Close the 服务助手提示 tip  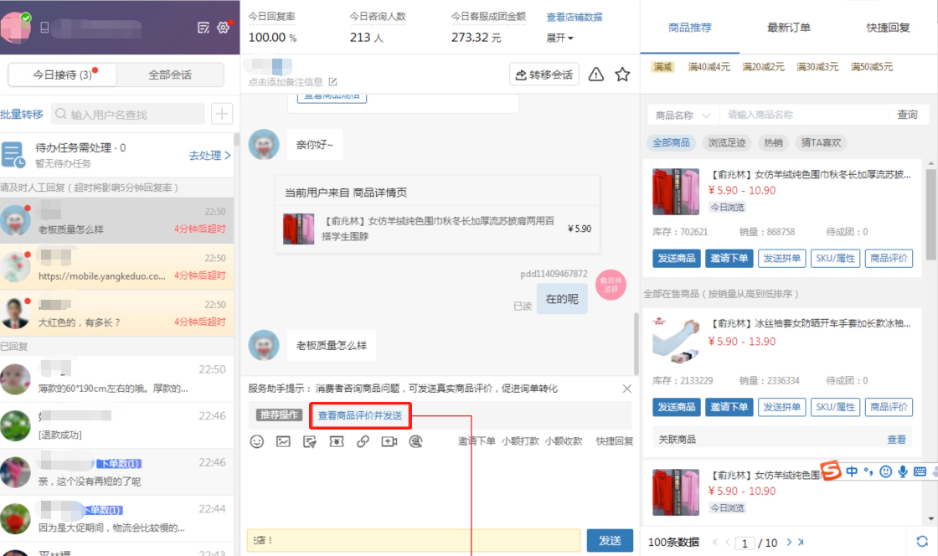click(626, 389)
